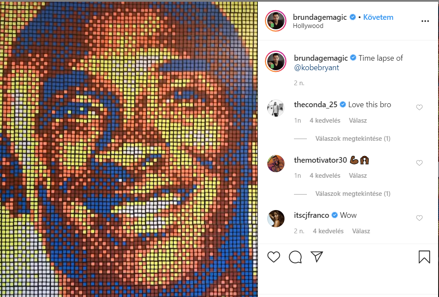Open the comment bubble icon
Viewport: 439px width, 297px height.
[x=295, y=257]
